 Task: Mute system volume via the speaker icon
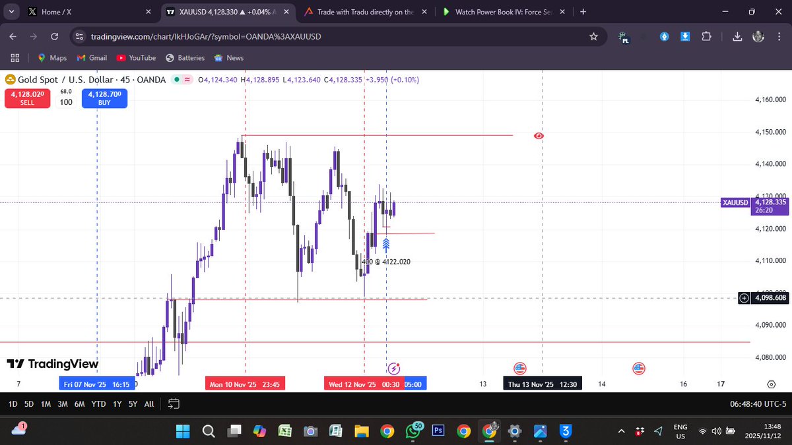717,431
